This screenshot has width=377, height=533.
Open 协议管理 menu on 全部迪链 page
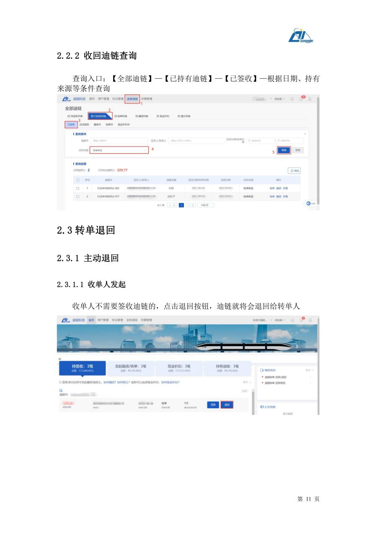point(118,99)
